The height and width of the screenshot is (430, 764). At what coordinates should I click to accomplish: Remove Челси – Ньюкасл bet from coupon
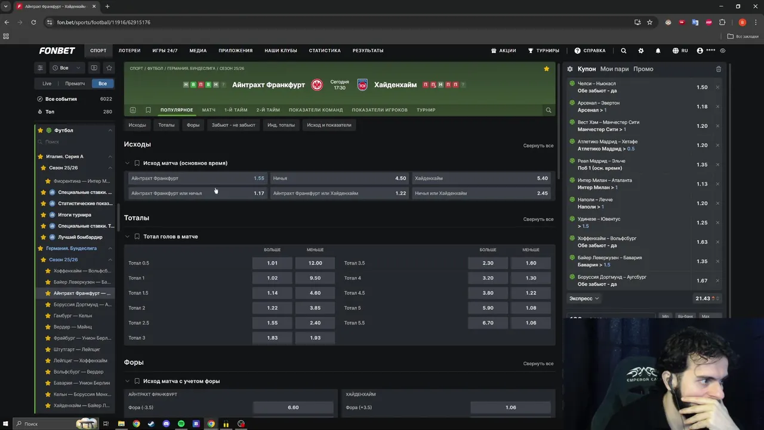coord(717,87)
